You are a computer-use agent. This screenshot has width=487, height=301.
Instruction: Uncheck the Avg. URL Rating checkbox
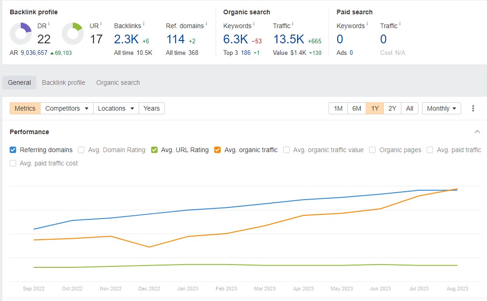click(154, 150)
